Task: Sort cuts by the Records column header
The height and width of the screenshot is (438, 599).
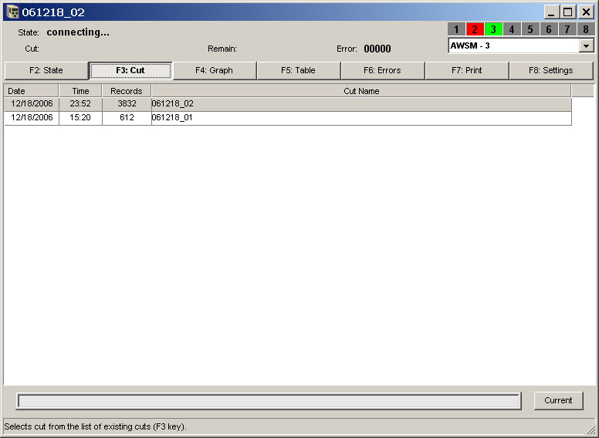Action: click(127, 91)
